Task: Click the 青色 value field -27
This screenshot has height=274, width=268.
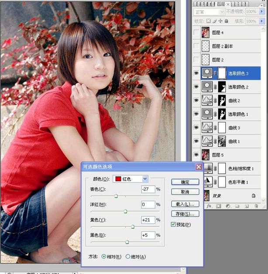Action: click(148, 189)
